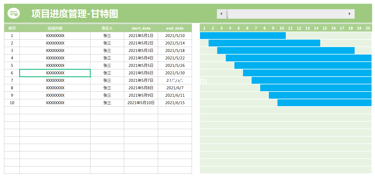Select the 责任人 column header
The image size is (375, 177).
(107, 28)
